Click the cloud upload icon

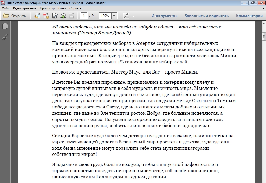click(x=63, y=16)
